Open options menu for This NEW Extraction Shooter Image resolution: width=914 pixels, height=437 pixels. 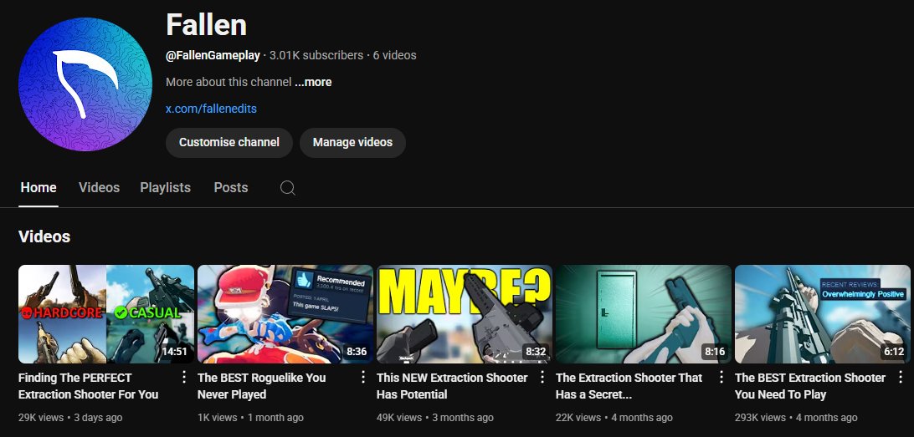542,377
